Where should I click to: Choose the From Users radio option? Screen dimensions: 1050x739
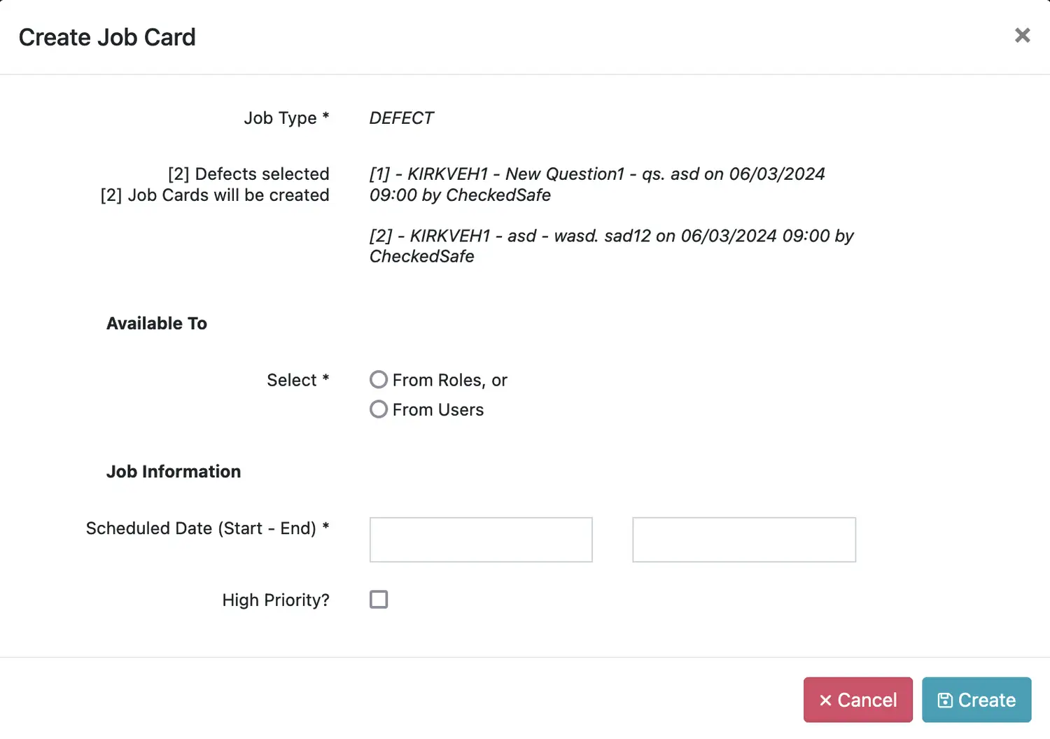tap(379, 409)
